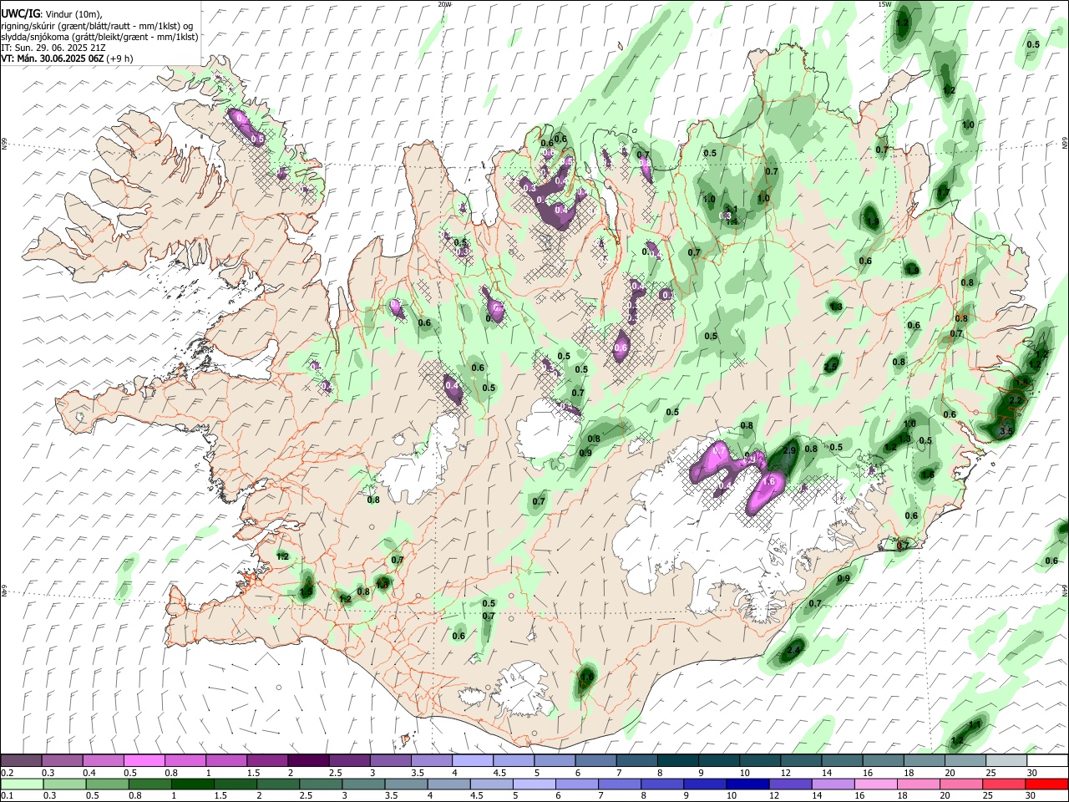
Task: Pick the pale grey snow swatch labeled 25
Action: click(x=1006, y=761)
